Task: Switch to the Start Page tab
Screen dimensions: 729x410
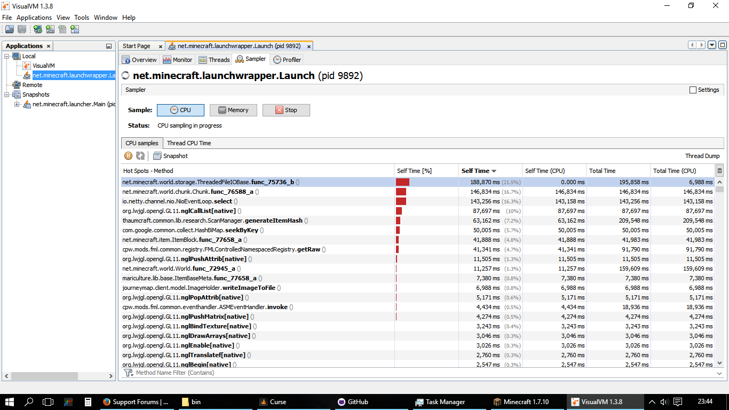Action: click(x=137, y=46)
